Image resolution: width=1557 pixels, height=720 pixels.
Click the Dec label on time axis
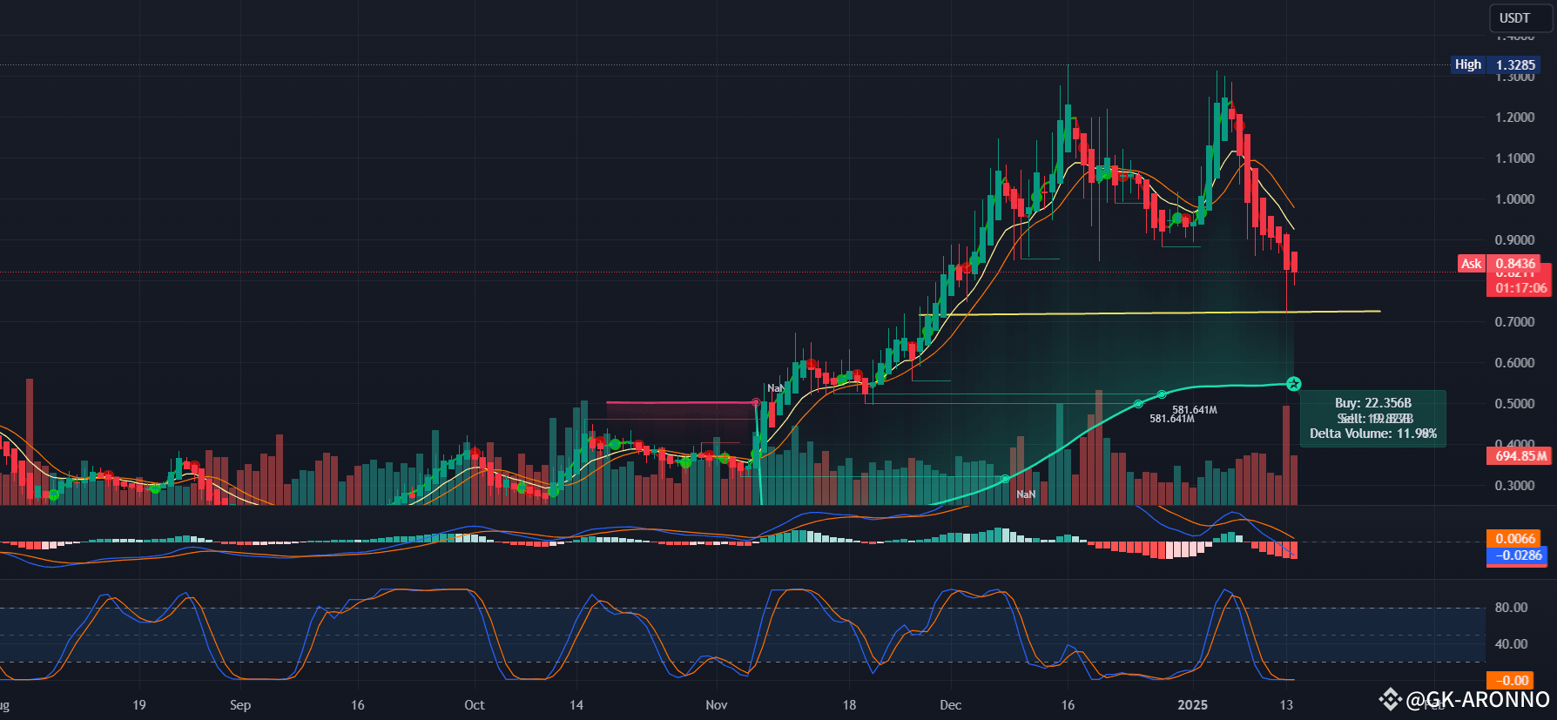(x=951, y=705)
